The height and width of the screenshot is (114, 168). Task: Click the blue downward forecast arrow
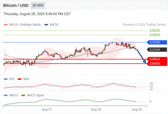pos(142,56)
